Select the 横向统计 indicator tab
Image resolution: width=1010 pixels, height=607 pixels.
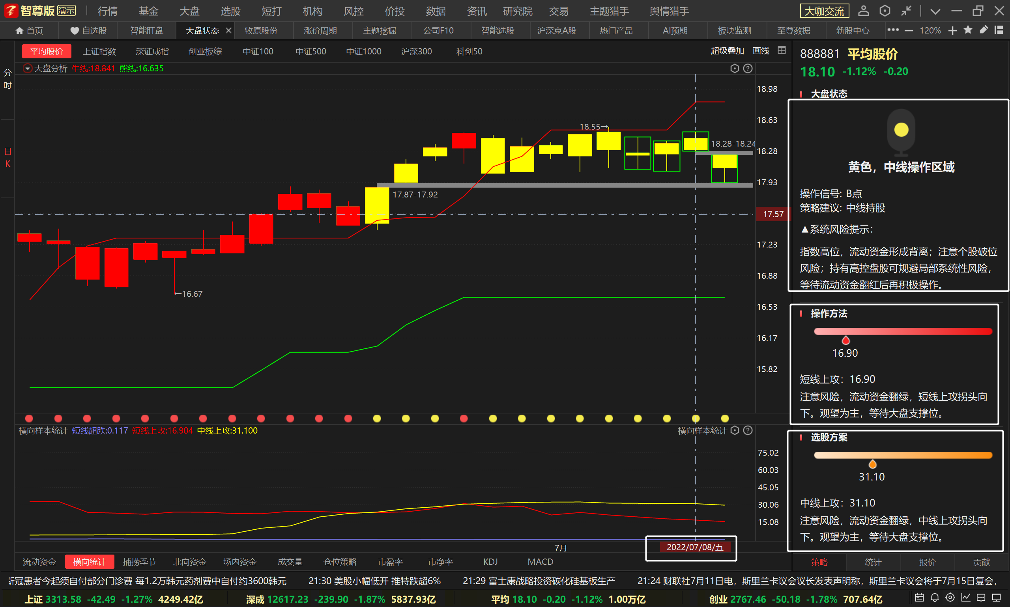[x=89, y=562]
